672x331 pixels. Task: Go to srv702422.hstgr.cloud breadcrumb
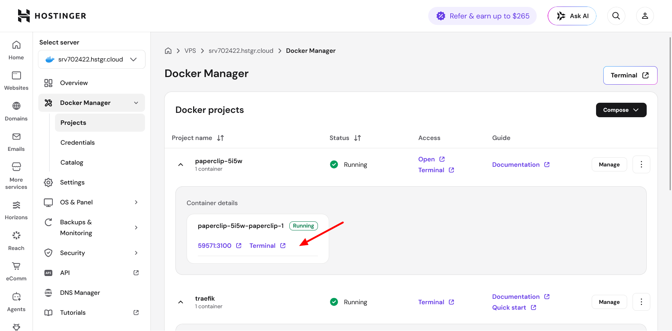pyautogui.click(x=241, y=51)
